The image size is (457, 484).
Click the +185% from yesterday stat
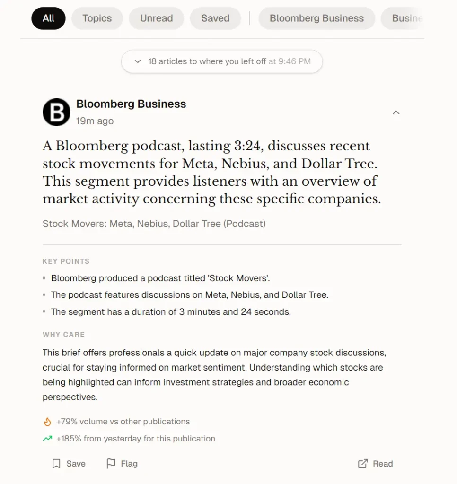pos(135,439)
